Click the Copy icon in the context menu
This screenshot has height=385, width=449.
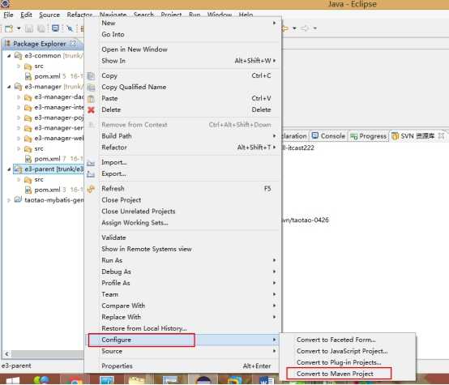[91, 76]
